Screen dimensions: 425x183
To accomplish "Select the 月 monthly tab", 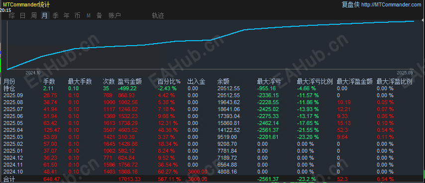I will [x=45, y=16].
